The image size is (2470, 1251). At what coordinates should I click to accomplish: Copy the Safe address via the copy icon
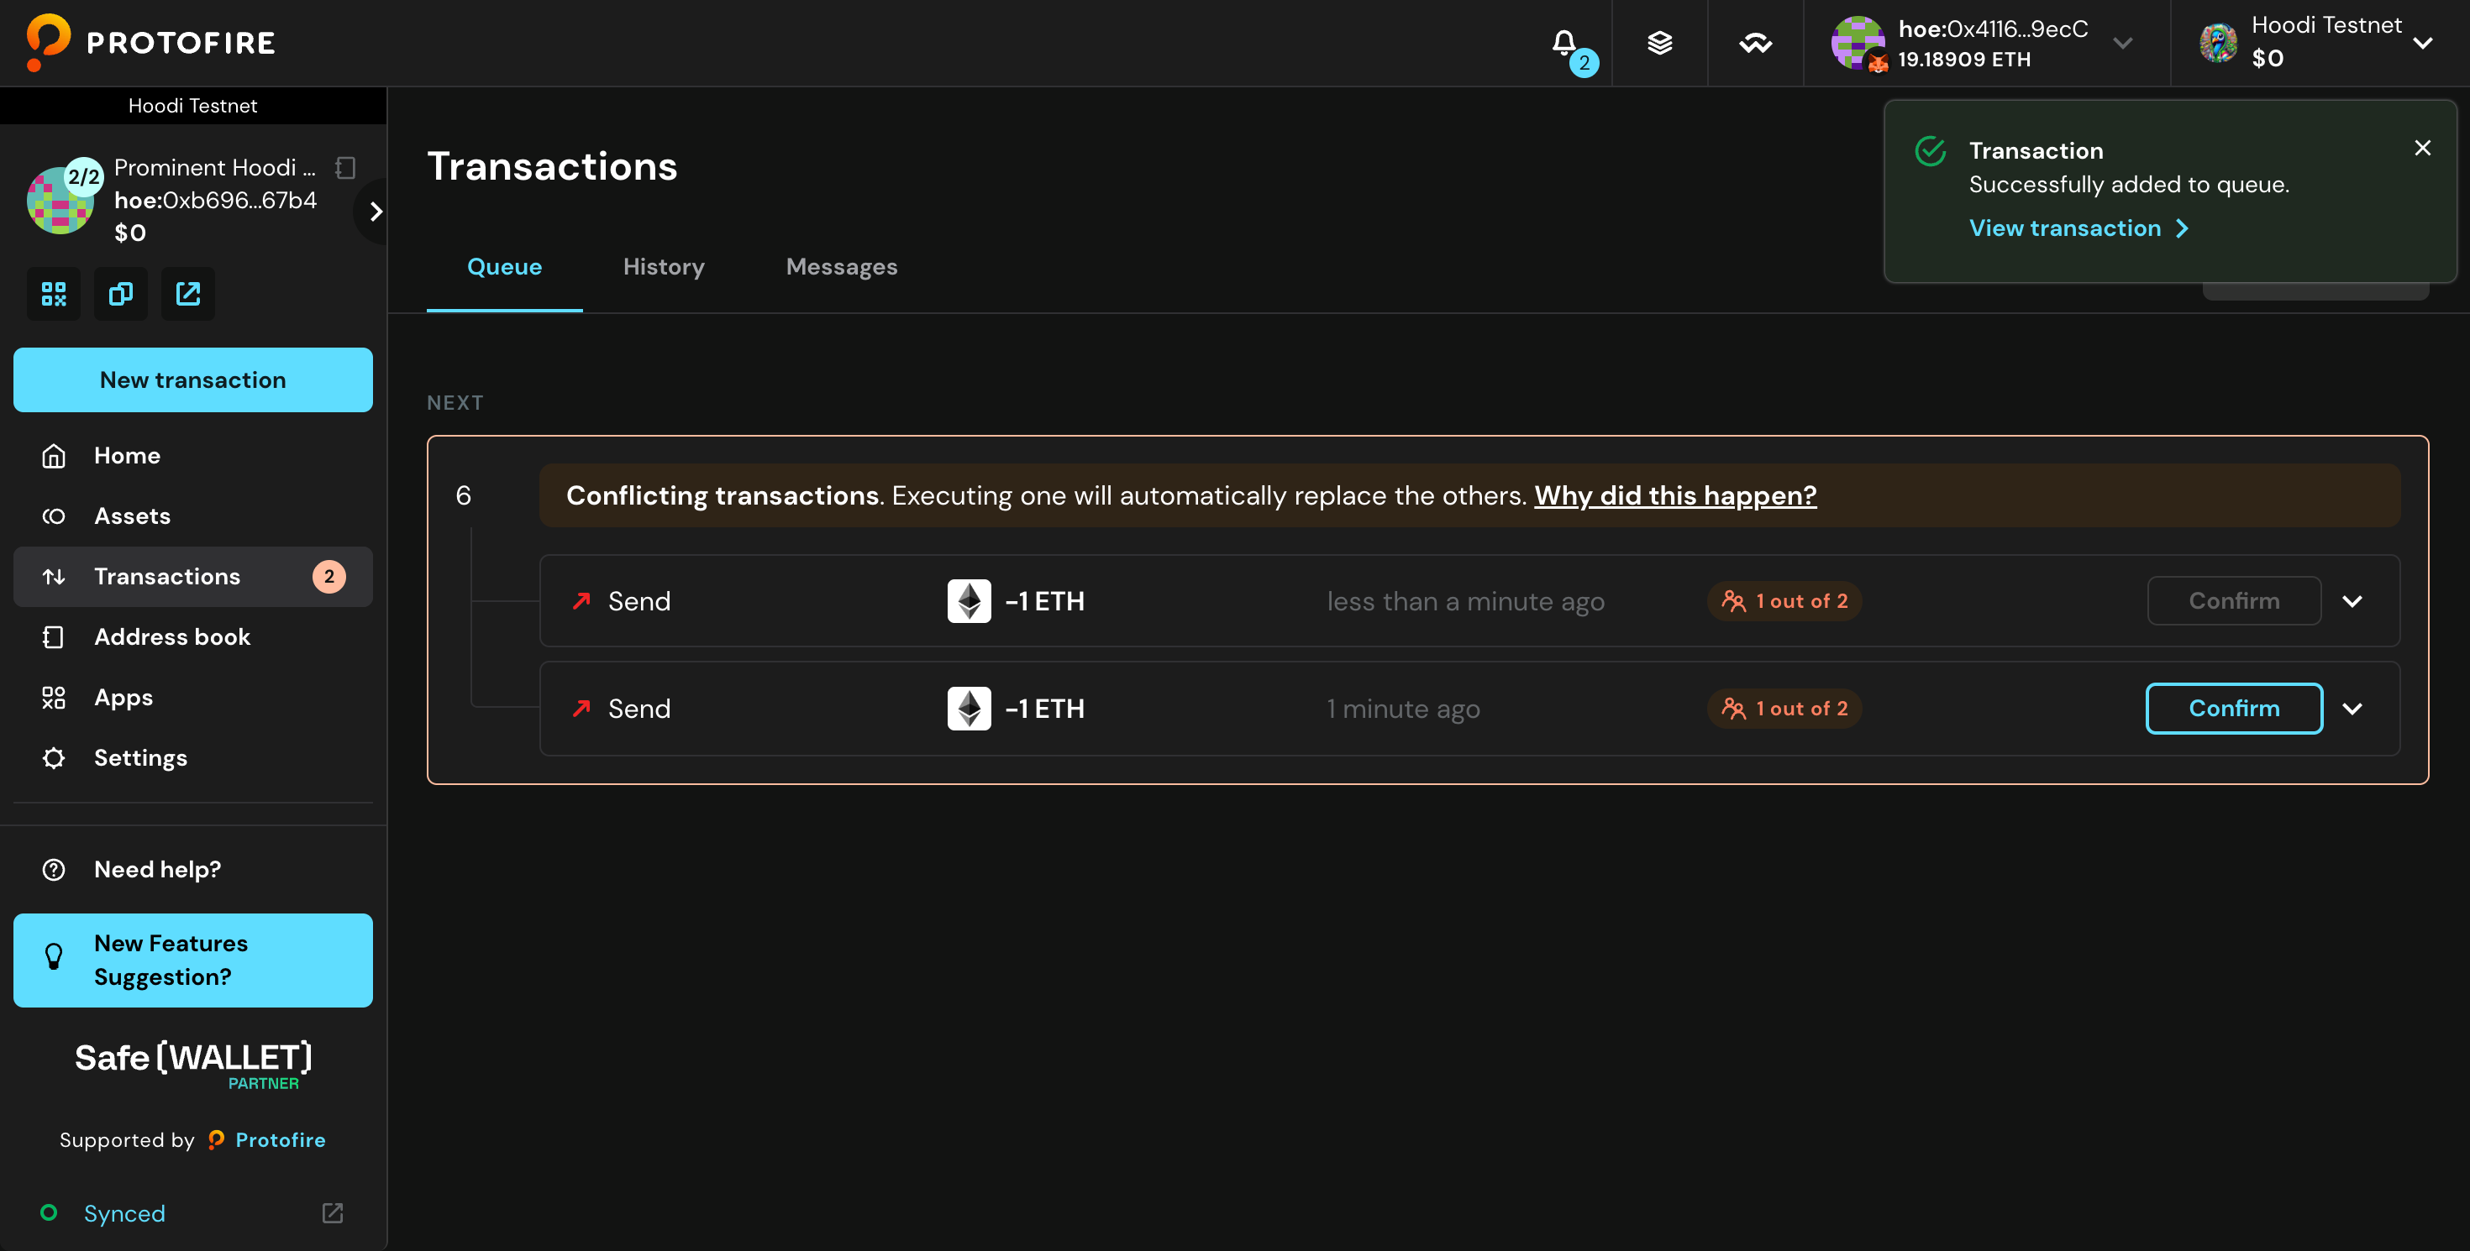(121, 294)
